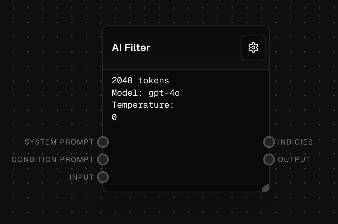Select the INPUT label beside its port

tap(82, 177)
